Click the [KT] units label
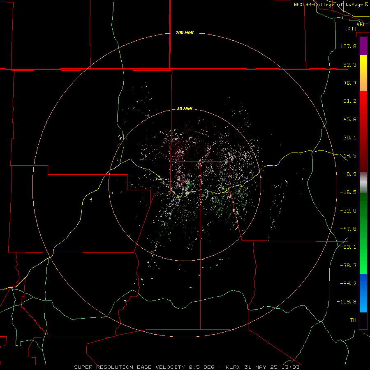This screenshot has width=370, height=370. click(351, 28)
